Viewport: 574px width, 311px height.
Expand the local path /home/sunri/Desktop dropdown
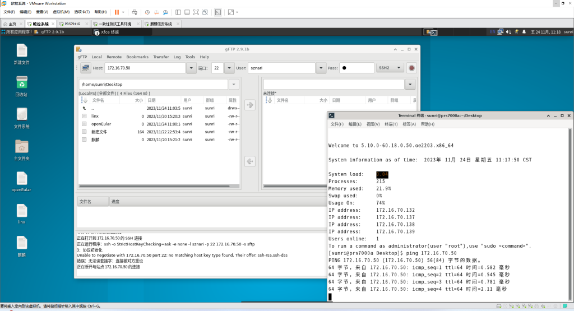pos(234,84)
